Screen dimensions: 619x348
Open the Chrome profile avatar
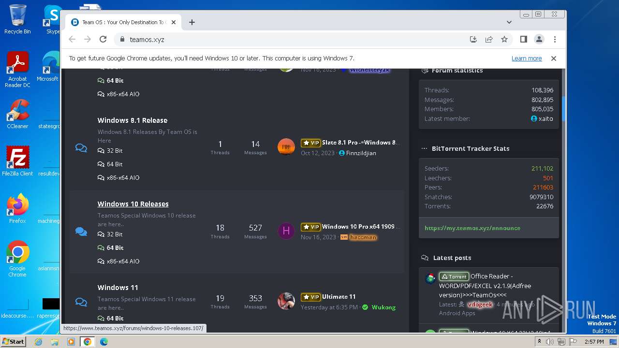[539, 40]
